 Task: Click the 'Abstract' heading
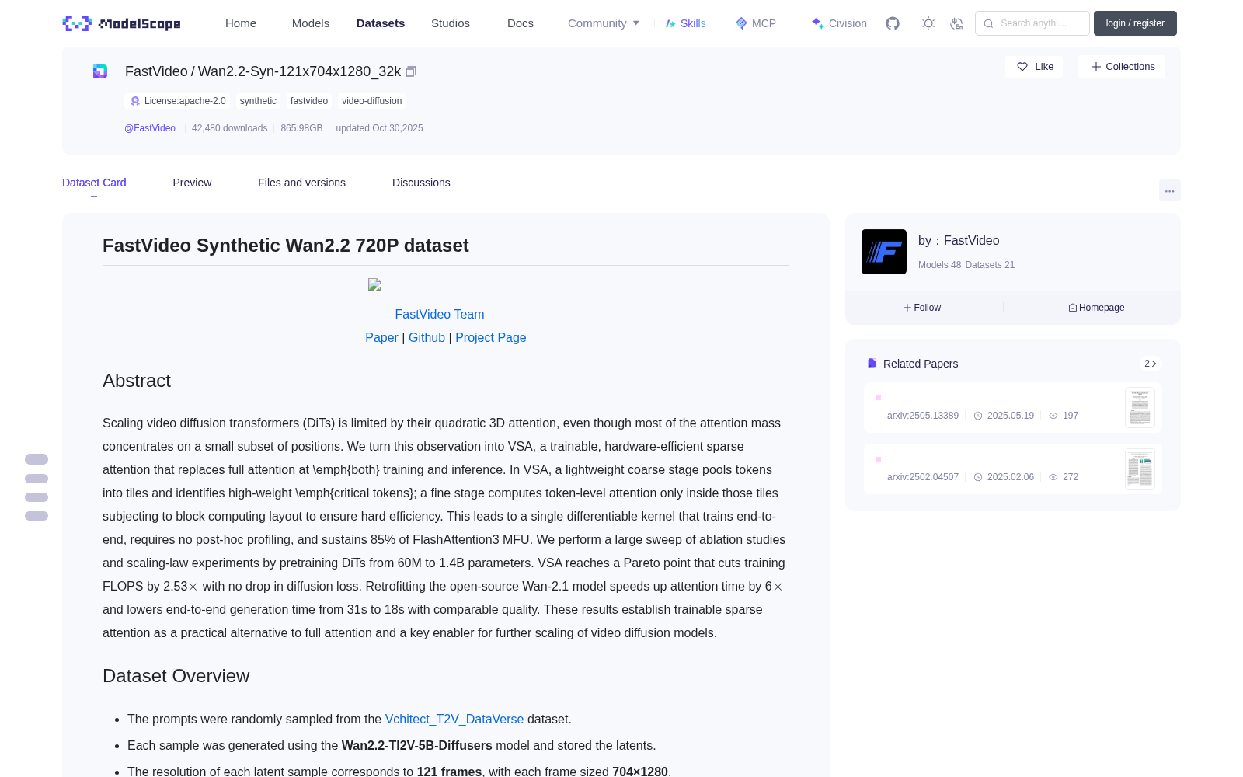tap(137, 381)
